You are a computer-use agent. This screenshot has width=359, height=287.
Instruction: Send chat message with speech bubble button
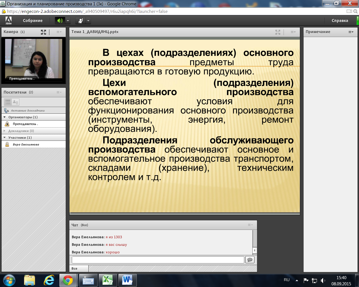pyautogui.click(x=250, y=260)
